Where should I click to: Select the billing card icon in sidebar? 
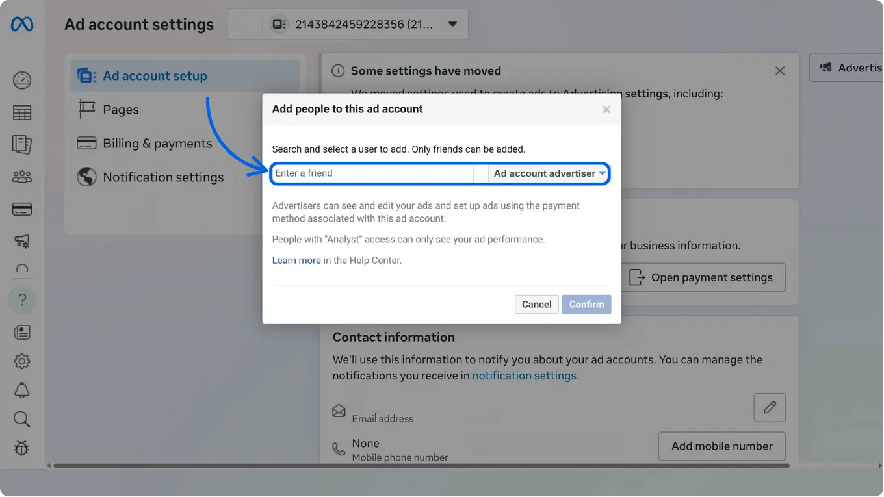tap(21, 209)
